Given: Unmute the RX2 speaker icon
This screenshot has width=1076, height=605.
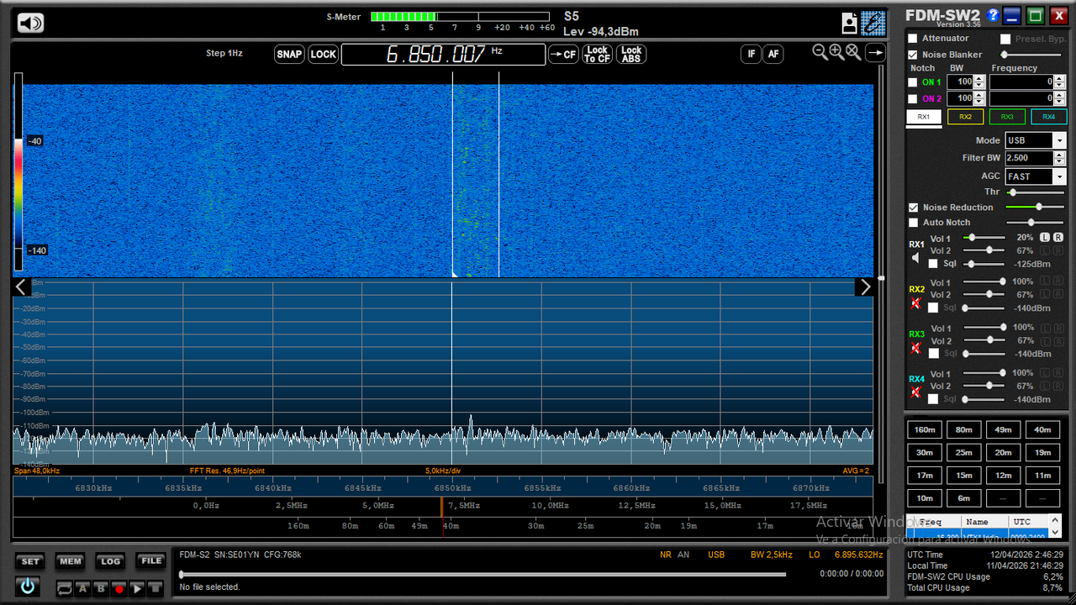Looking at the screenshot, I should 915,302.
